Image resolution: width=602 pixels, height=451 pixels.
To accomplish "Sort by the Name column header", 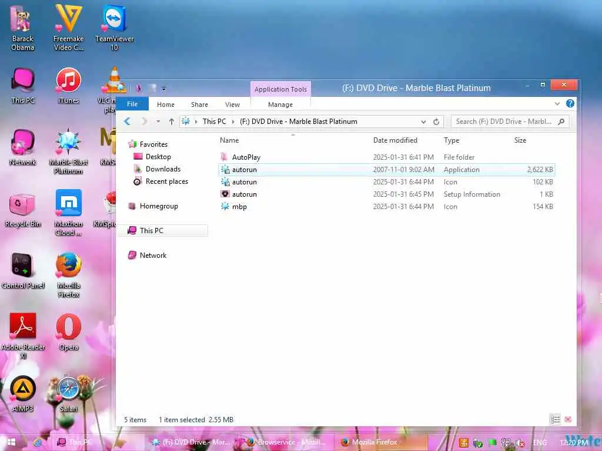I will [229, 140].
